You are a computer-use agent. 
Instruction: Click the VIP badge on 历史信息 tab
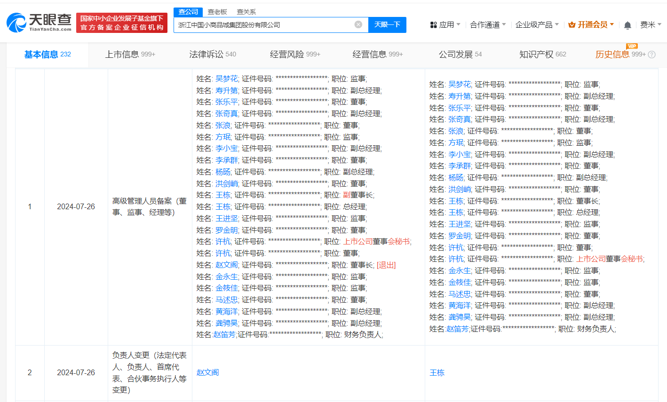click(x=631, y=47)
